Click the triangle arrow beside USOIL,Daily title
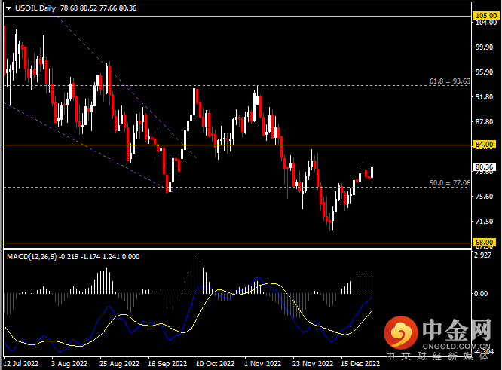 (8, 7)
